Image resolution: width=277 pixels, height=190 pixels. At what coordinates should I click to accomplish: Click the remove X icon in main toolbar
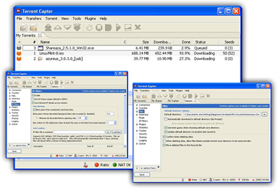pyautogui.click(x=137, y=28)
